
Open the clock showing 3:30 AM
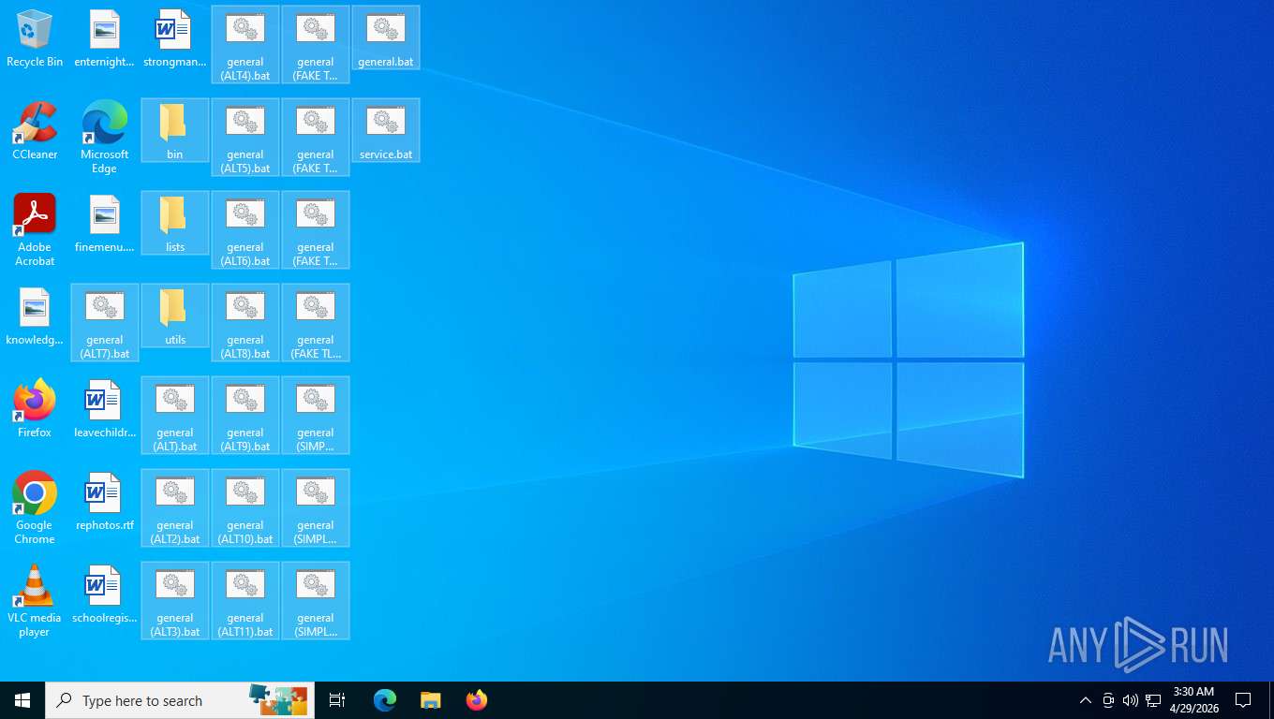[x=1193, y=700]
